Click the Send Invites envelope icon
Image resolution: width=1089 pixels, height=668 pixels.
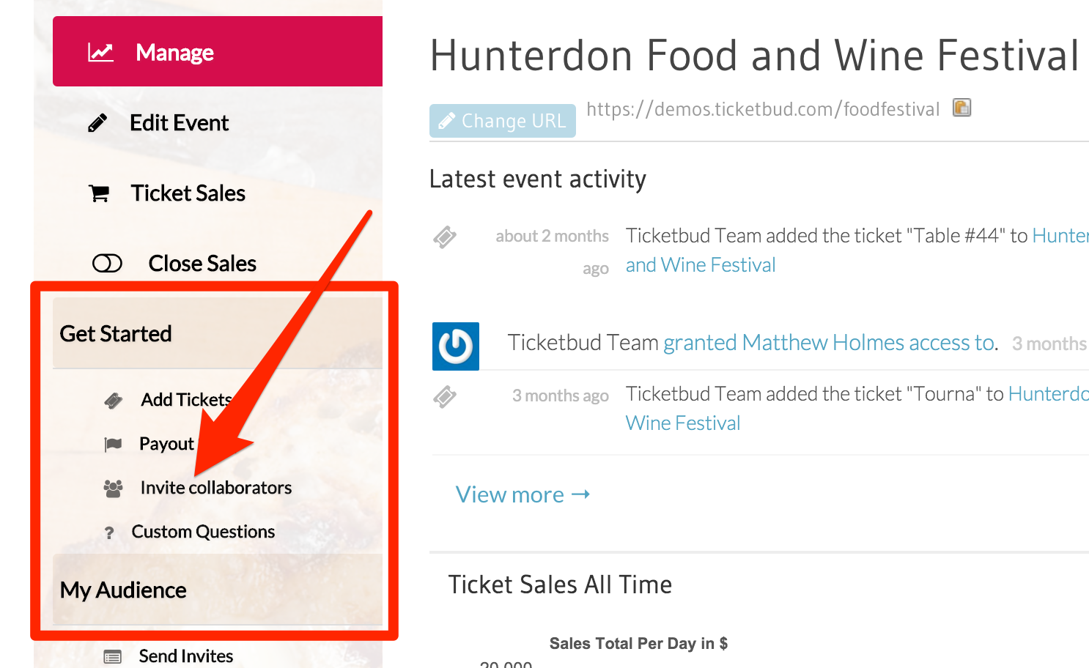[x=113, y=656]
